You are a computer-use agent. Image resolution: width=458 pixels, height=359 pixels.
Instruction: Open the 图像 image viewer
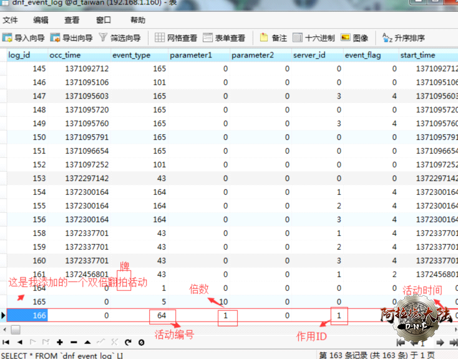coord(354,38)
